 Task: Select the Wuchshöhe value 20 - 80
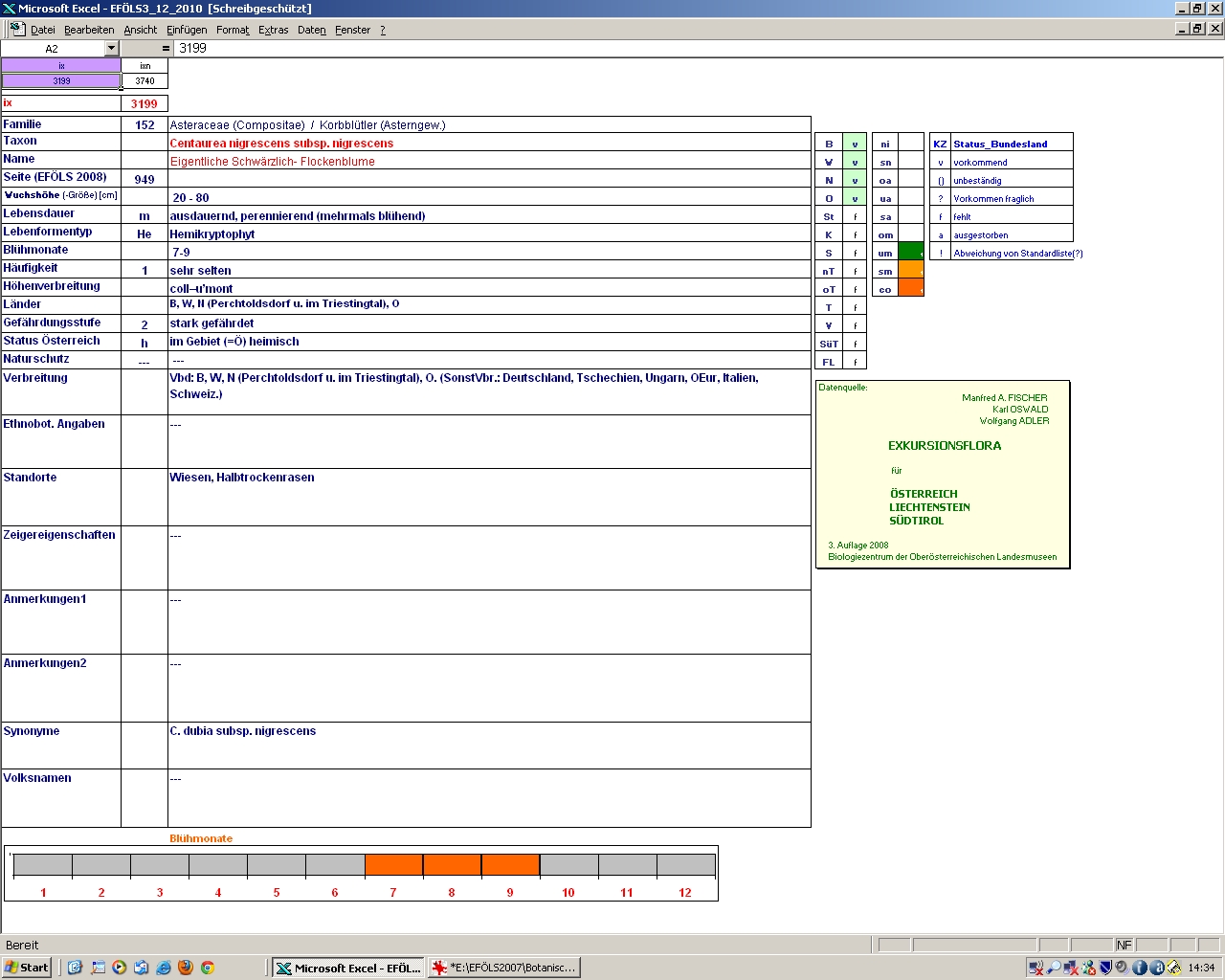point(489,197)
